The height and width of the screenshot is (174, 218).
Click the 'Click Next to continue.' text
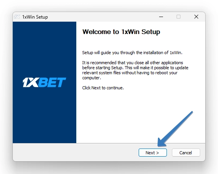pos(103,88)
